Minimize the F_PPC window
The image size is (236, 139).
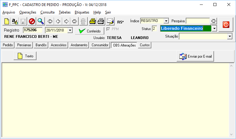point(201,5)
